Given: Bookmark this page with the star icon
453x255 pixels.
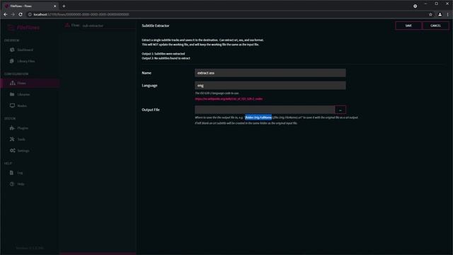Looking at the screenshot, I should click(430, 14).
